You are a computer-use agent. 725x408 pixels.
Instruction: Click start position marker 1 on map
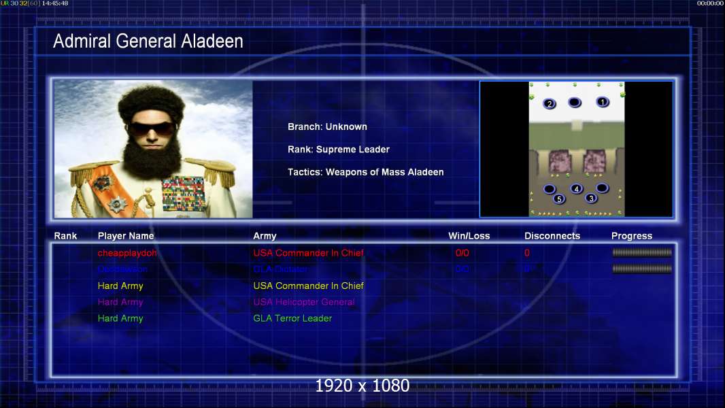[x=603, y=102]
